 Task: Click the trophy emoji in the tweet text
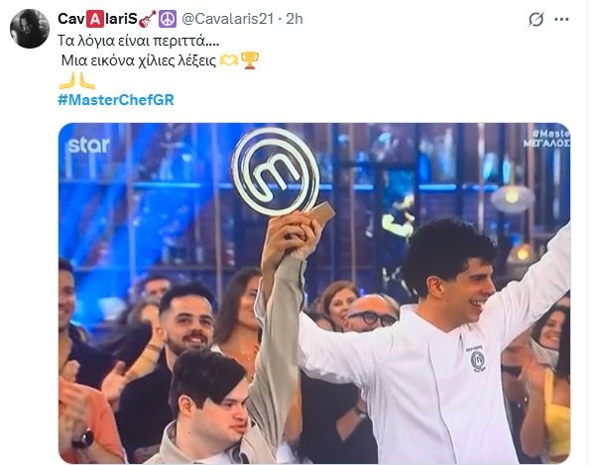[x=250, y=60]
